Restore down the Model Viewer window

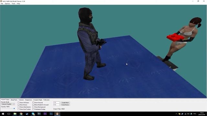click(198, 1)
